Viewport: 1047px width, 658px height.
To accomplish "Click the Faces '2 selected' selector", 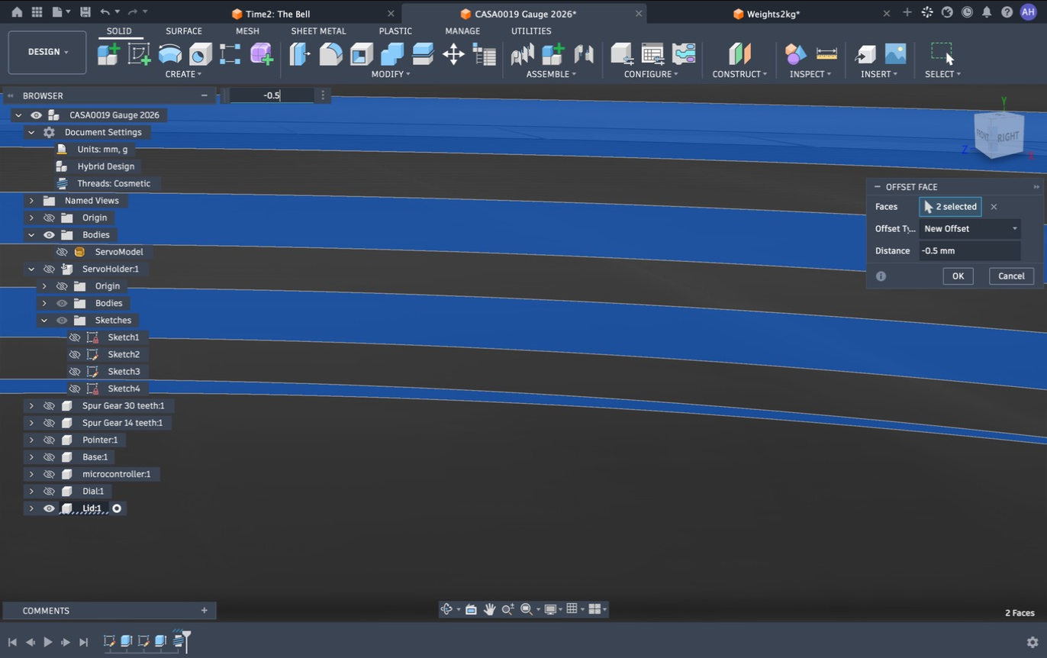I will point(950,207).
